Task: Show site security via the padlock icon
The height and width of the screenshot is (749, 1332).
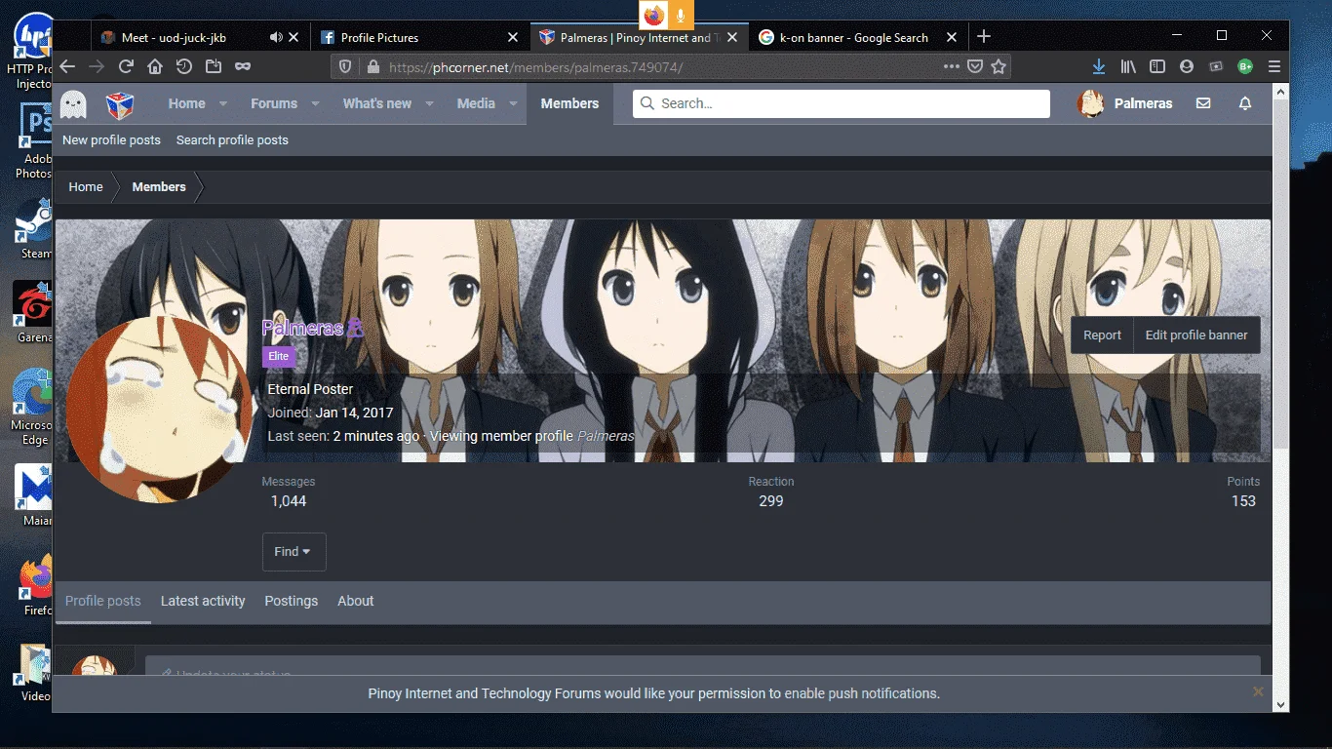Action: [x=372, y=67]
